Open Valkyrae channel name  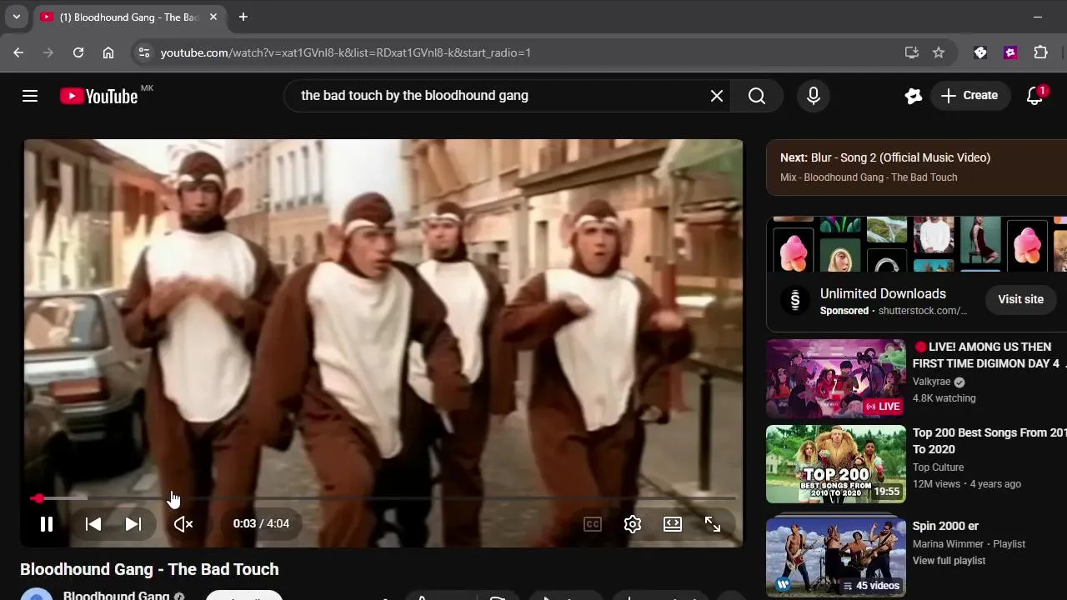[931, 382]
